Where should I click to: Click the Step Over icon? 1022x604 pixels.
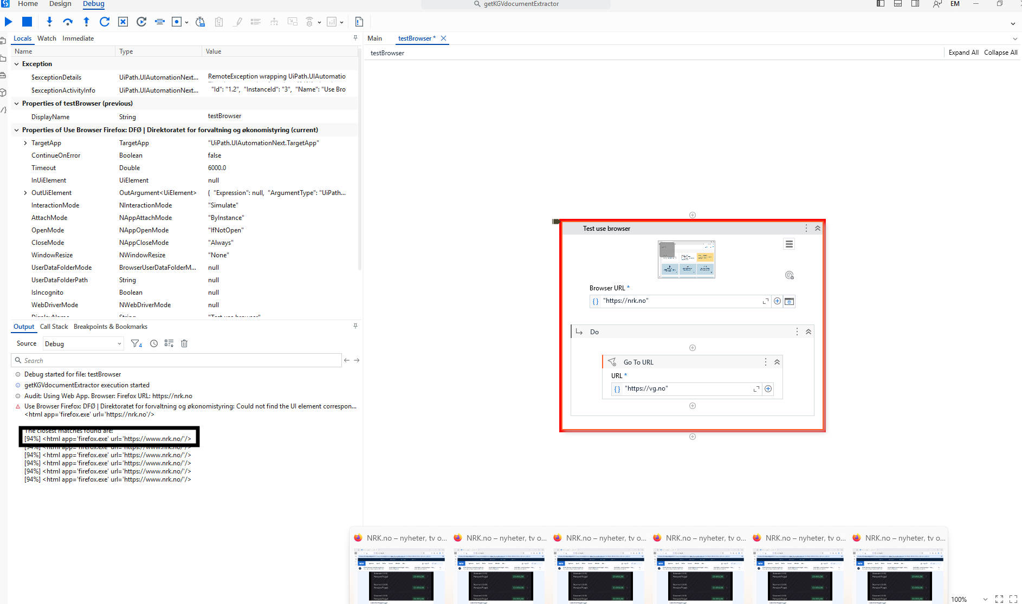(x=68, y=22)
